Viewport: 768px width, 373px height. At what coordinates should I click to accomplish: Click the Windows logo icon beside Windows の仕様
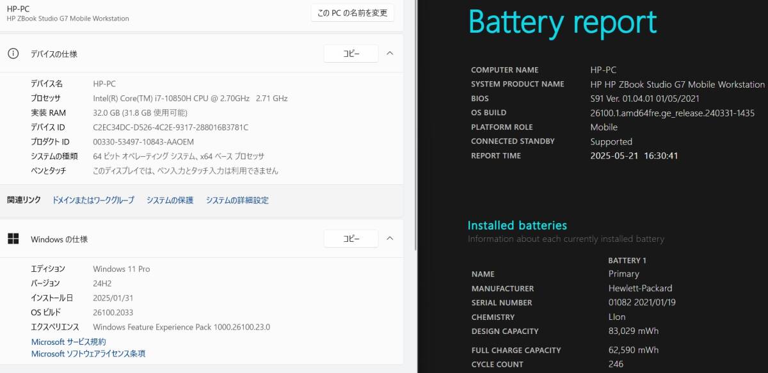pyautogui.click(x=13, y=239)
